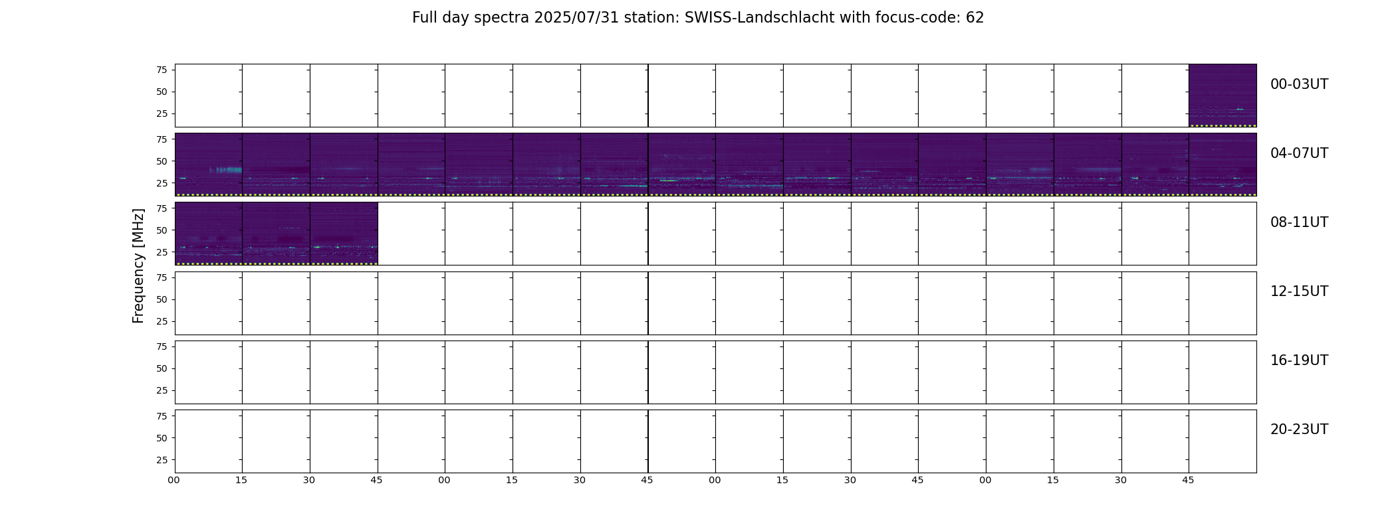Click the '50' tick label in the 20-23UT row
The width and height of the screenshot is (1396, 531).
[162, 437]
